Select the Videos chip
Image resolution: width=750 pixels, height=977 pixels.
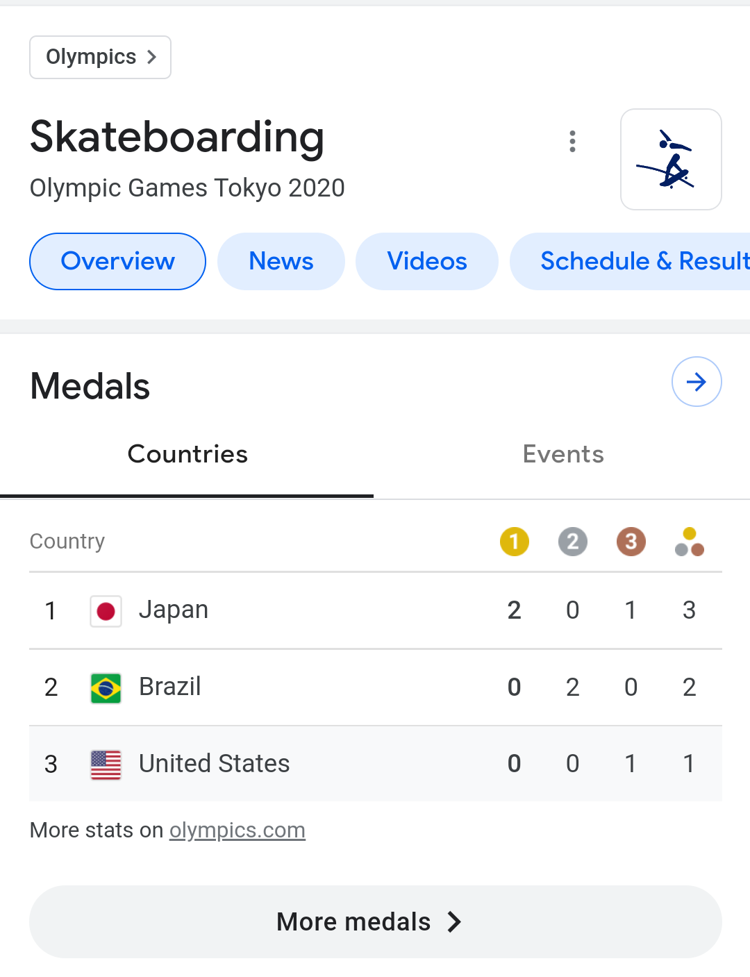pyautogui.click(x=426, y=261)
